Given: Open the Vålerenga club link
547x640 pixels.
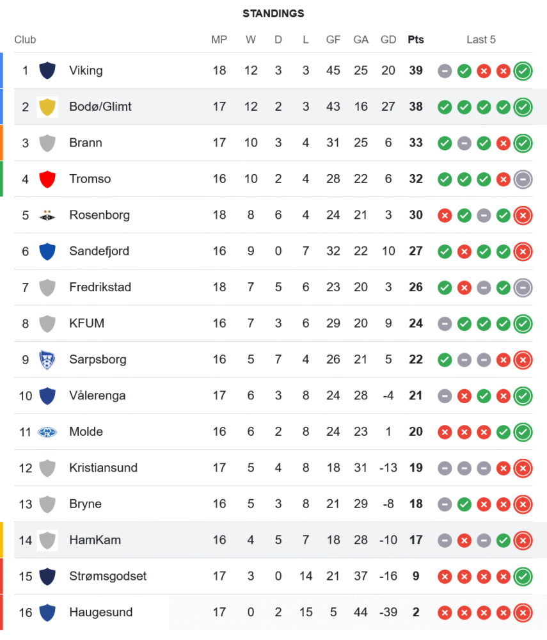Looking at the screenshot, I should click(97, 396).
